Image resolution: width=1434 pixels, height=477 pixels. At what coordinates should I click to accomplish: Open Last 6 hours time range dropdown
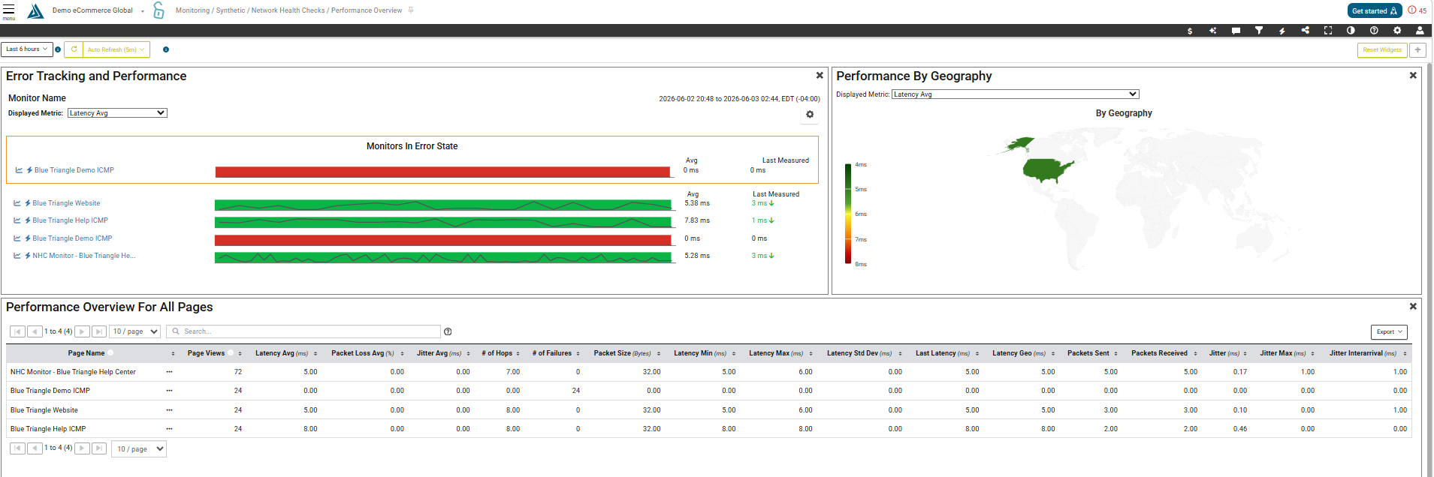point(26,49)
